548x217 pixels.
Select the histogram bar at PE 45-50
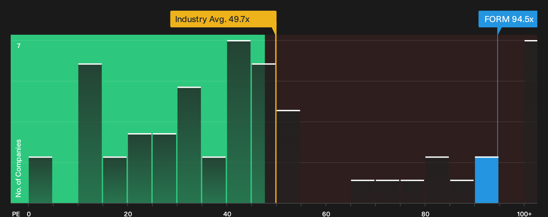point(263,133)
